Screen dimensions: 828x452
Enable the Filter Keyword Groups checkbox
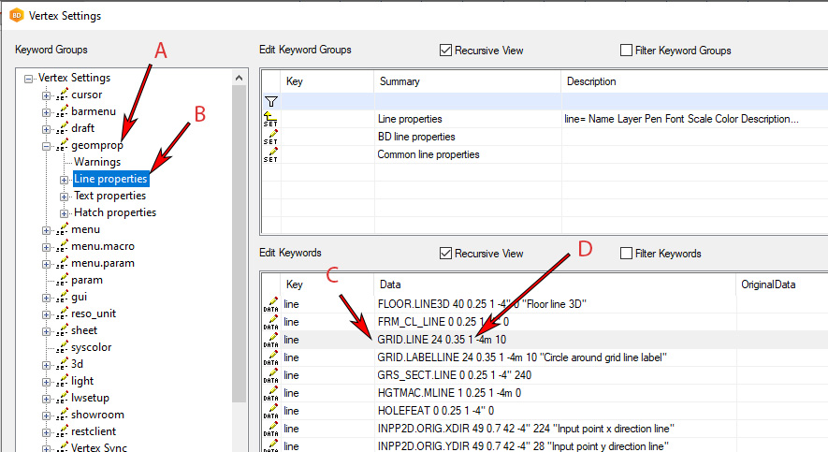pyautogui.click(x=627, y=51)
